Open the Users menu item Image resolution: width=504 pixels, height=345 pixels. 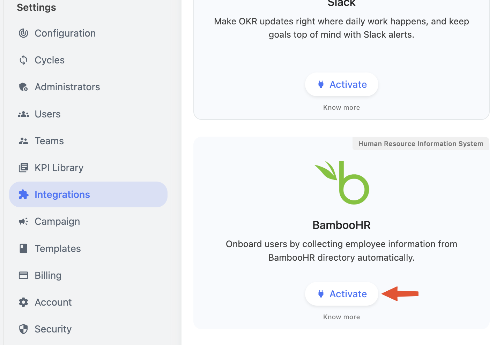coord(88,114)
